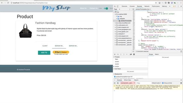Select the CLIENT tab on product card

pyautogui.click(x=45, y=46)
